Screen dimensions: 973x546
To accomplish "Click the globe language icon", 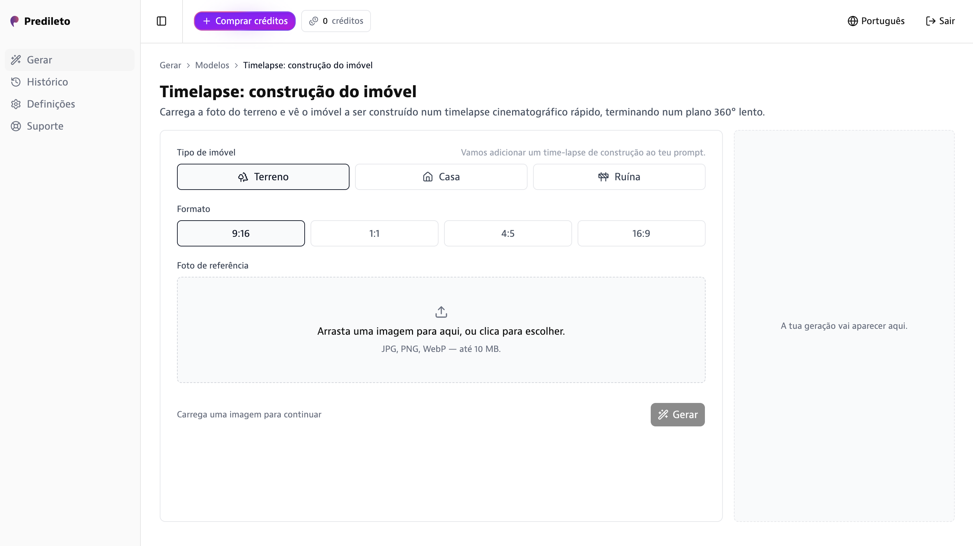I will point(853,21).
